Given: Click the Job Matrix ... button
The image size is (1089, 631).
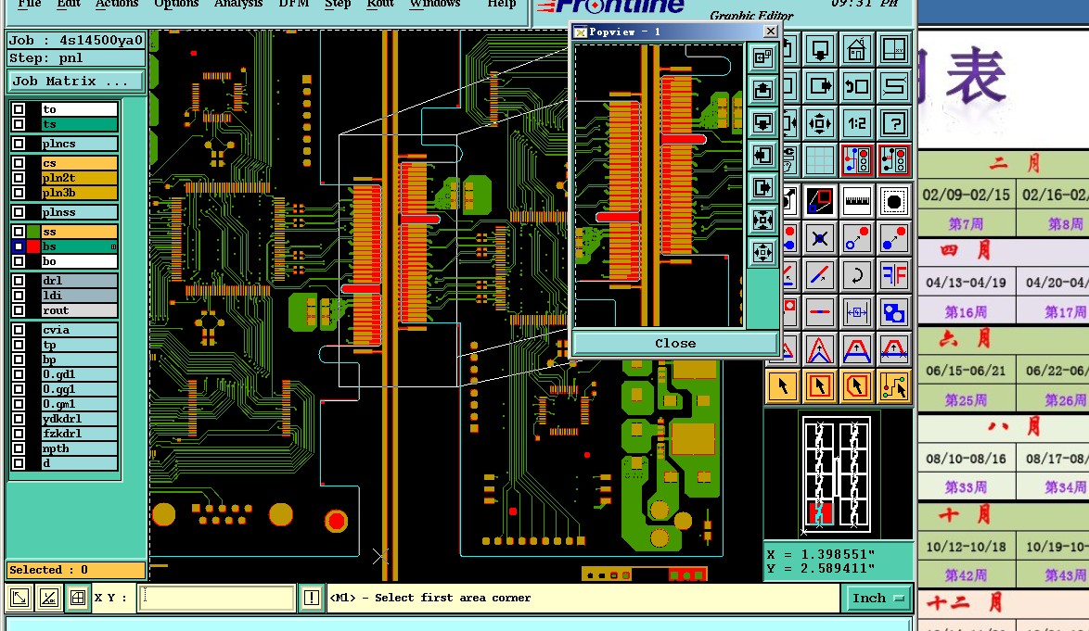Looking at the screenshot, I should (x=76, y=82).
